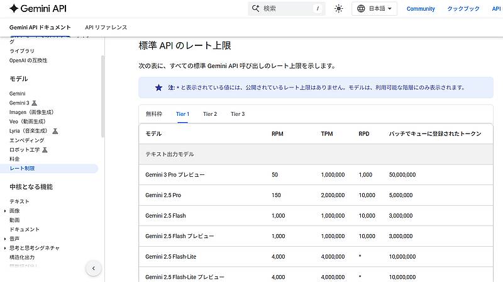This screenshot has height=282, width=503.
Task: Click the 50,000,000 batch token value
Action: (x=402, y=175)
